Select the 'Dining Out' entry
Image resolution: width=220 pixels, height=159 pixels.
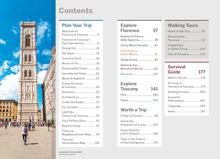point(81,48)
